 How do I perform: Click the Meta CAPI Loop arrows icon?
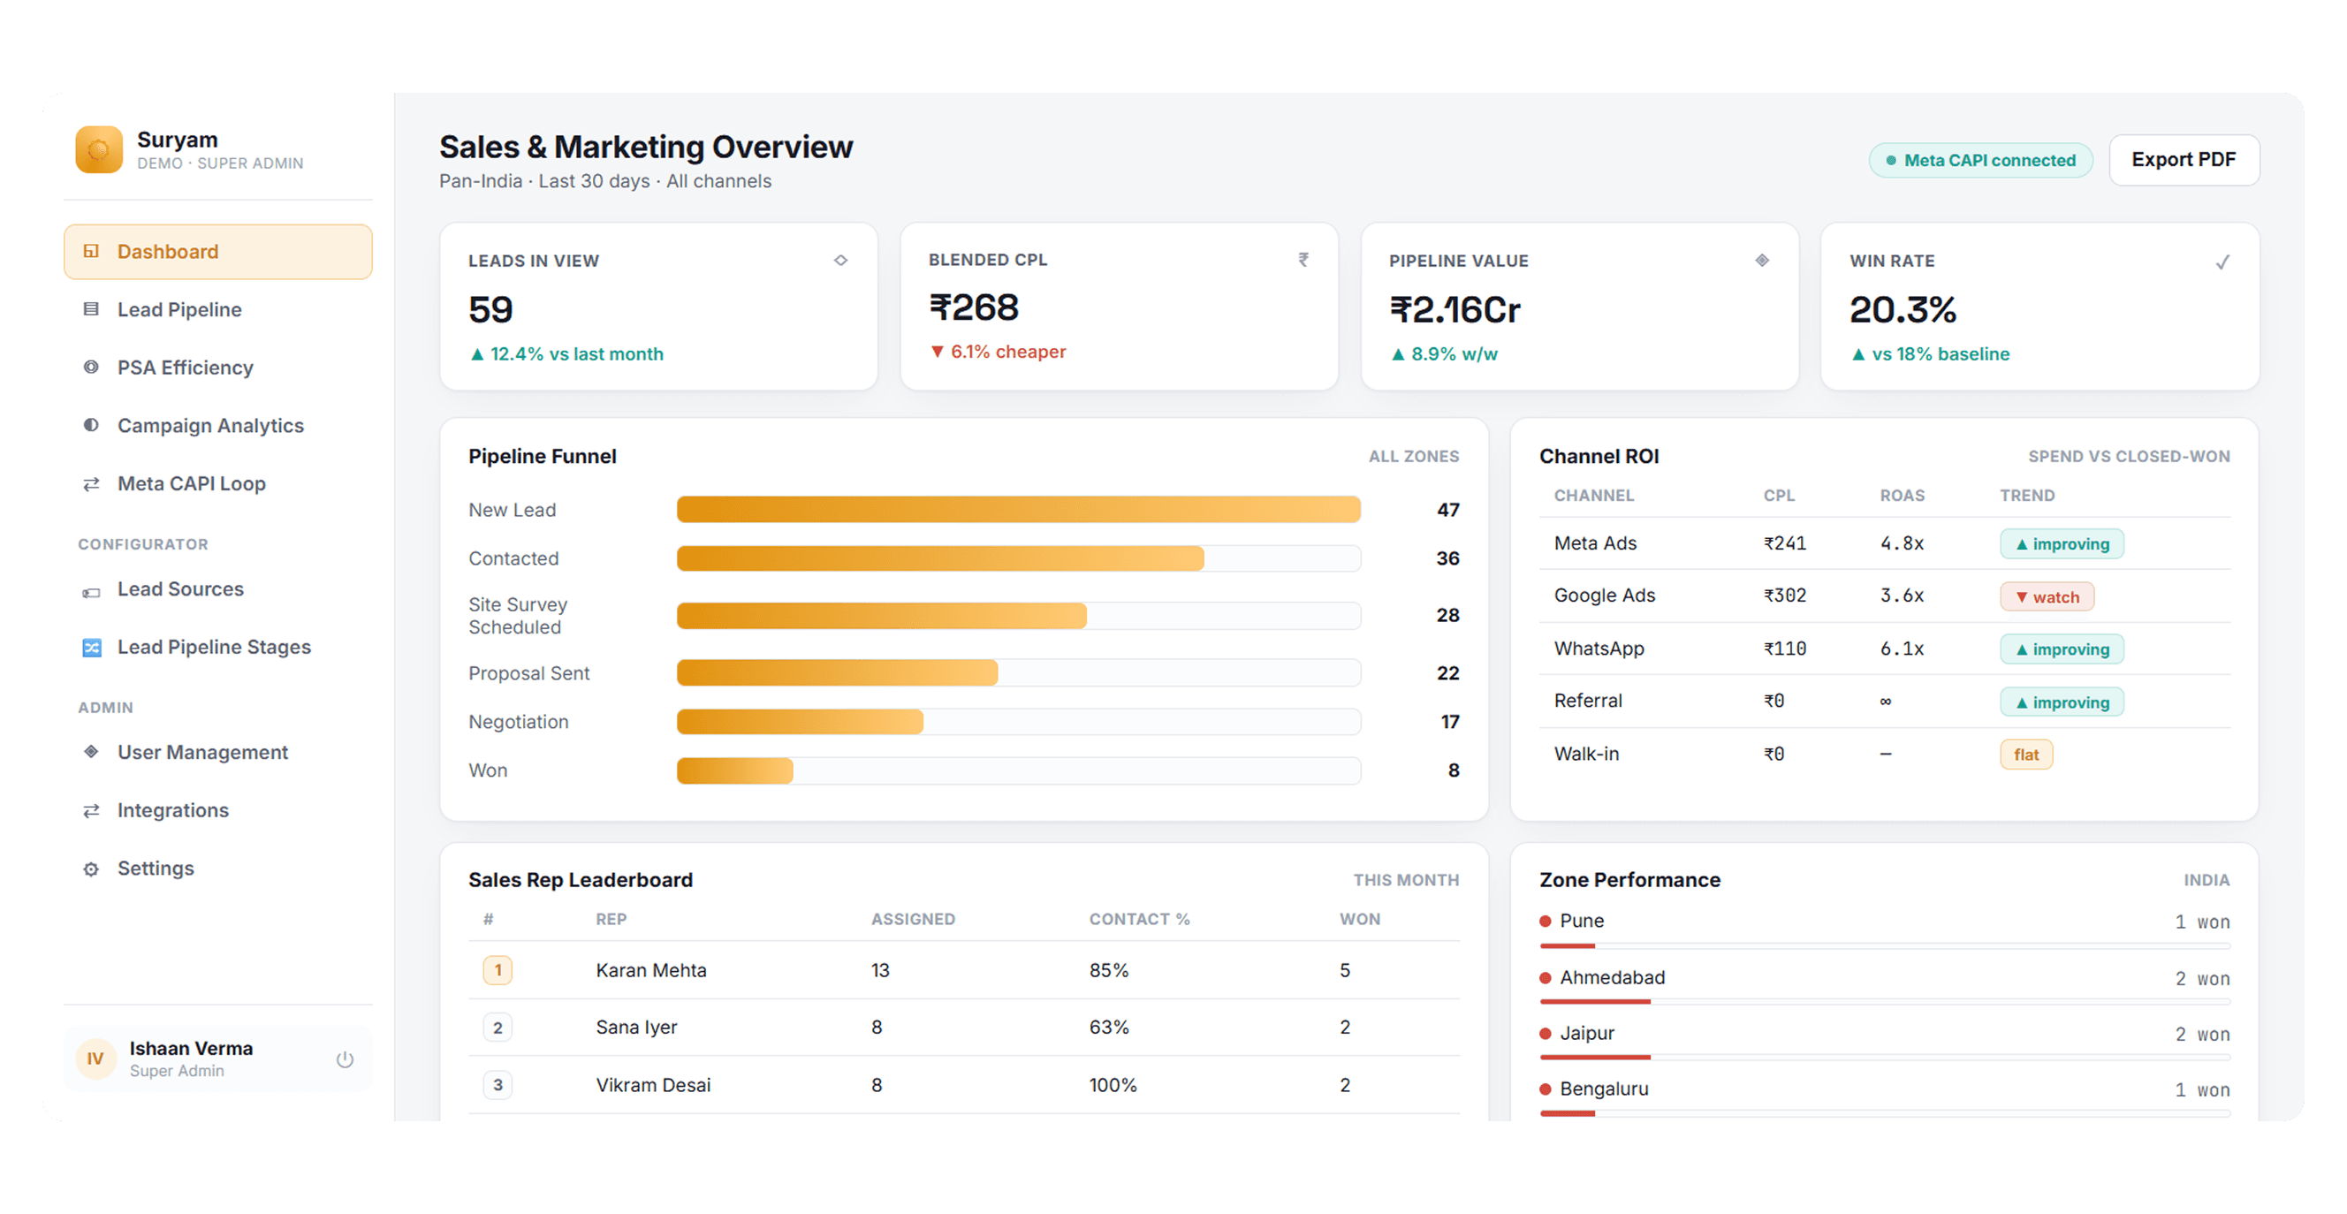pos(91,483)
